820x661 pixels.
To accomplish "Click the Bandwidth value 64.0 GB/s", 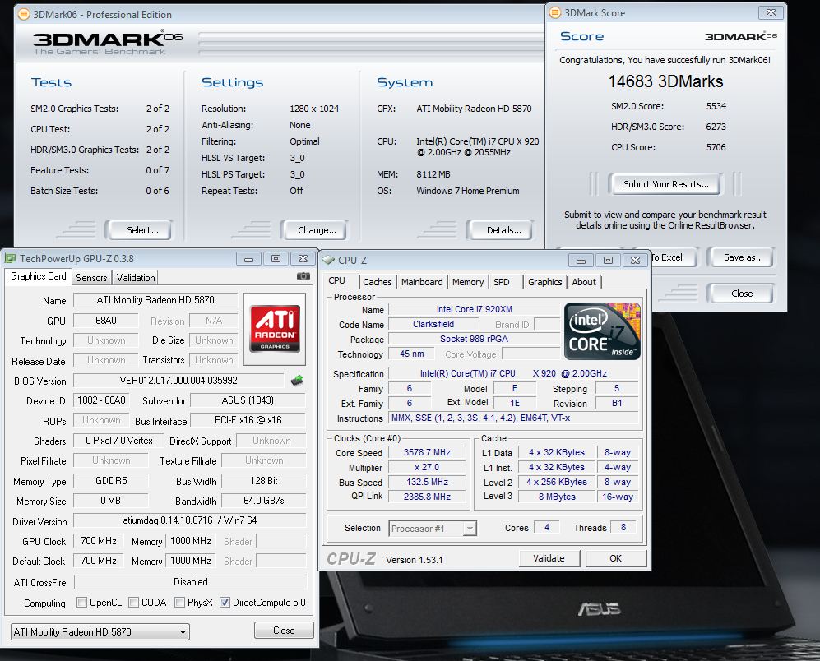I will (263, 501).
